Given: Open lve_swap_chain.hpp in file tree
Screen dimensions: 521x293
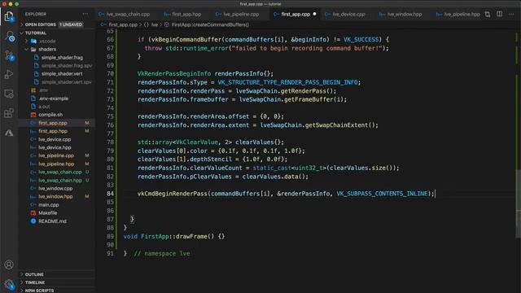Looking at the screenshot, I should pos(59,180).
